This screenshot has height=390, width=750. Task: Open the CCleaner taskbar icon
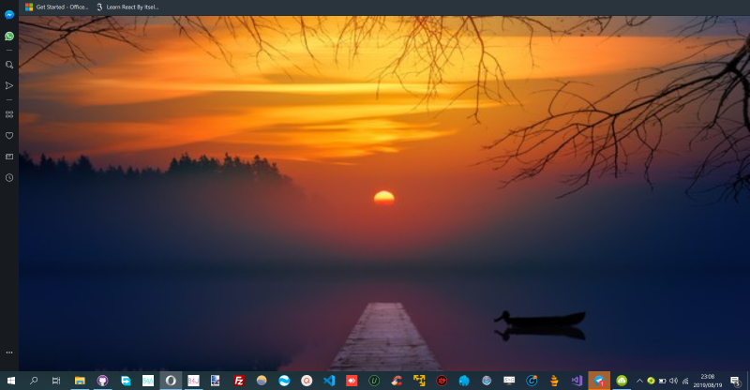pos(397,381)
